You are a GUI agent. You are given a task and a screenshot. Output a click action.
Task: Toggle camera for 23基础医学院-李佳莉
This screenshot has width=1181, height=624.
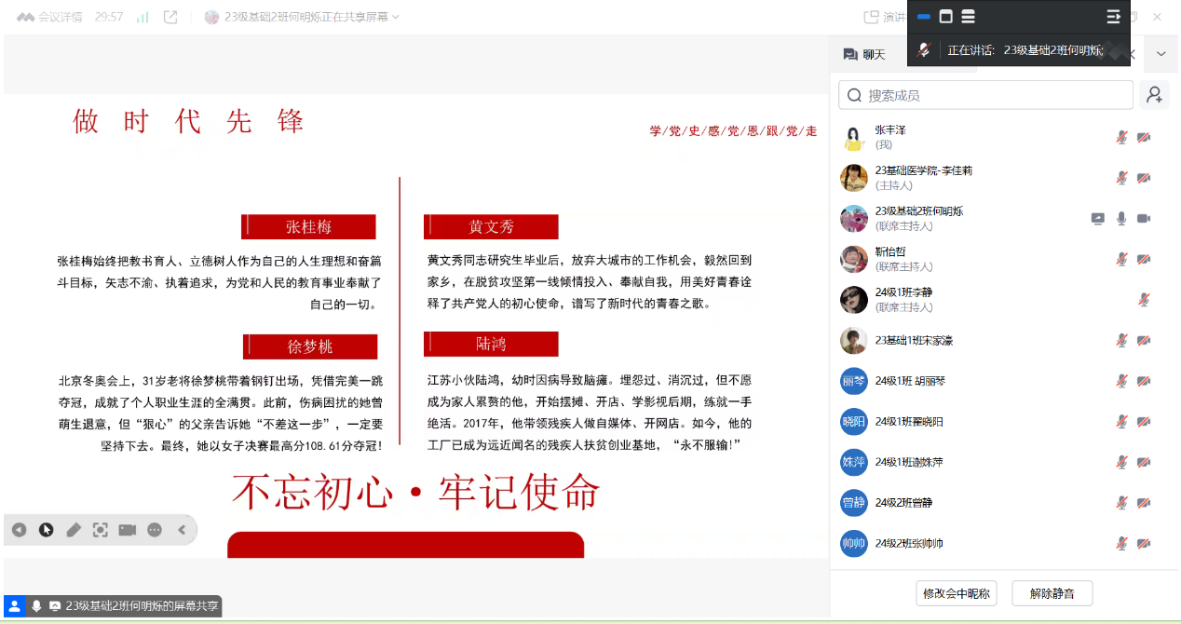coord(1144,178)
